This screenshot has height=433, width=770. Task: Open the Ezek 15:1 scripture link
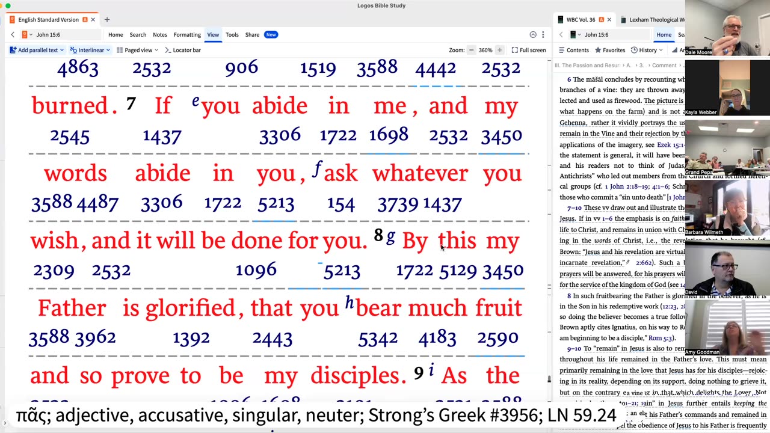tap(671, 145)
